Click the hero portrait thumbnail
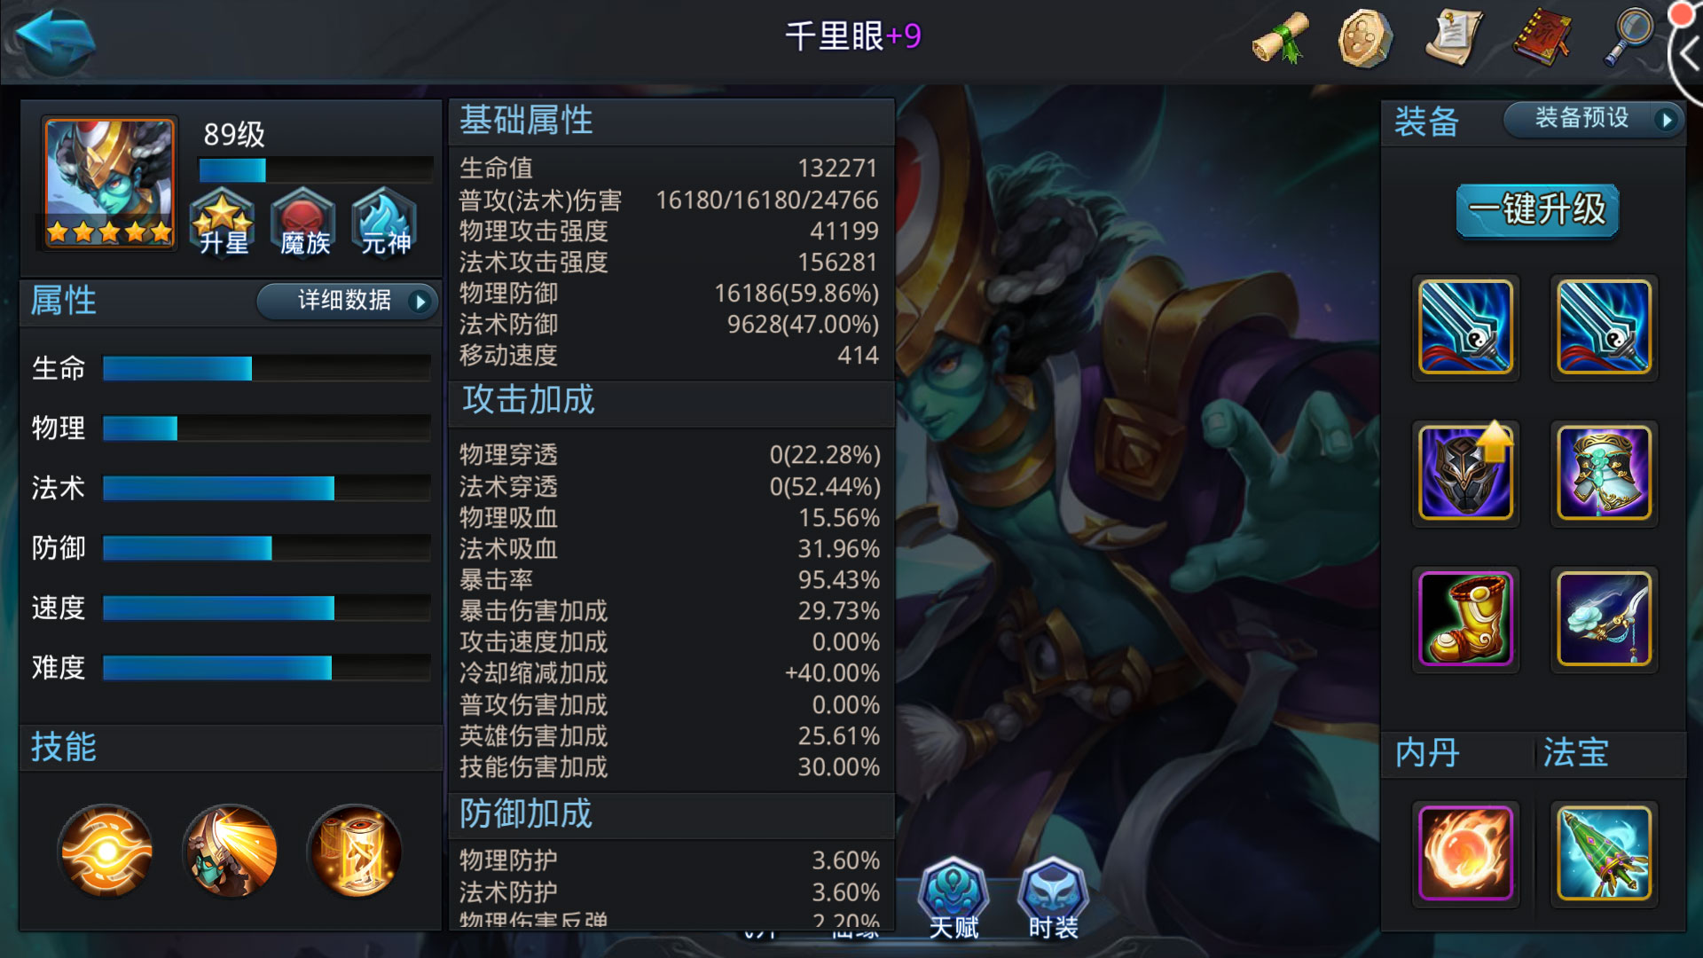Viewport: 1703px width, 958px height. point(109,184)
